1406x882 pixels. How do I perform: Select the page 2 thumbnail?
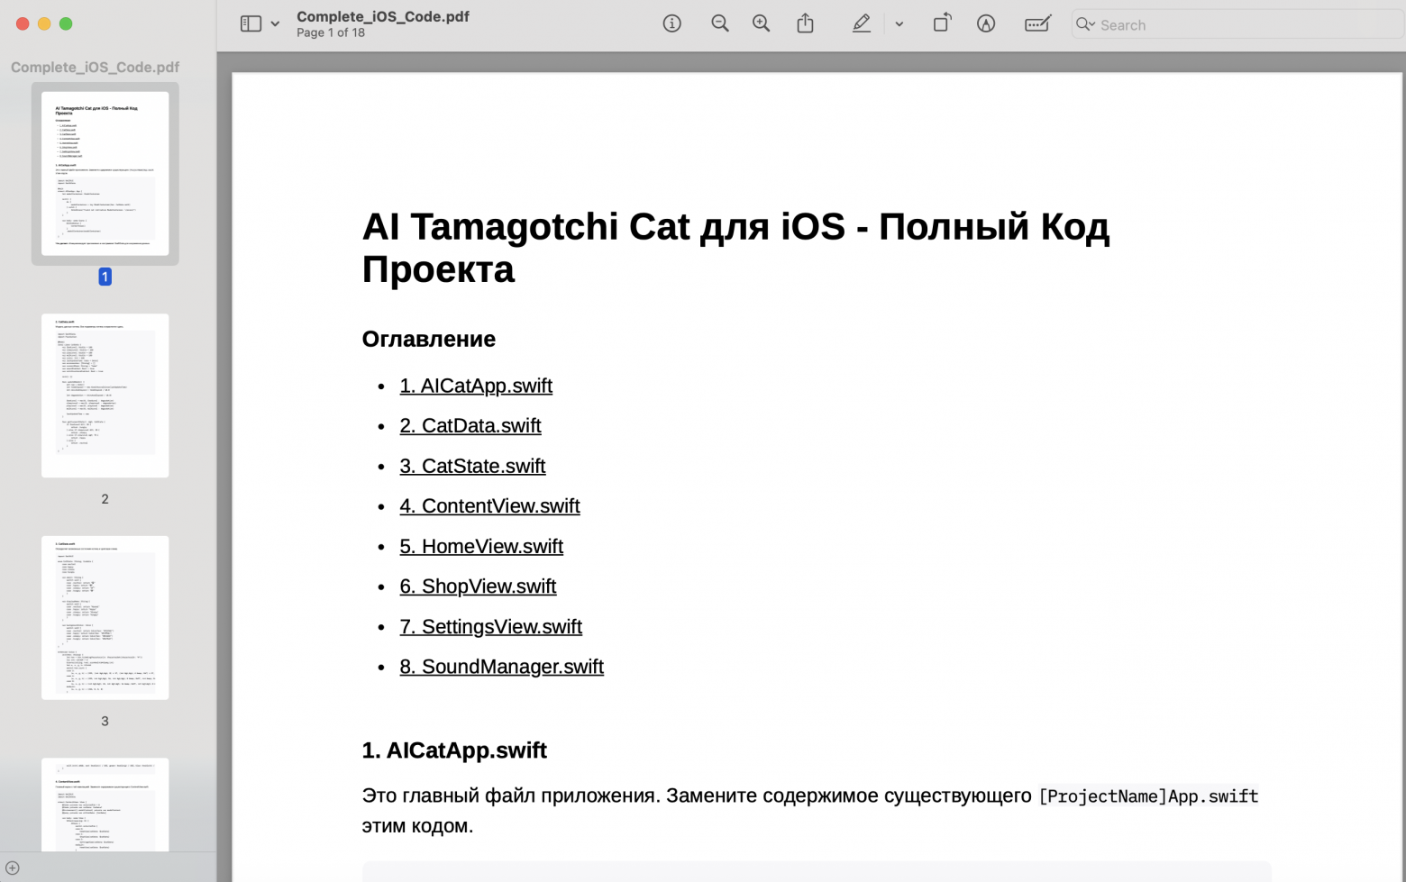pos(105,396)
